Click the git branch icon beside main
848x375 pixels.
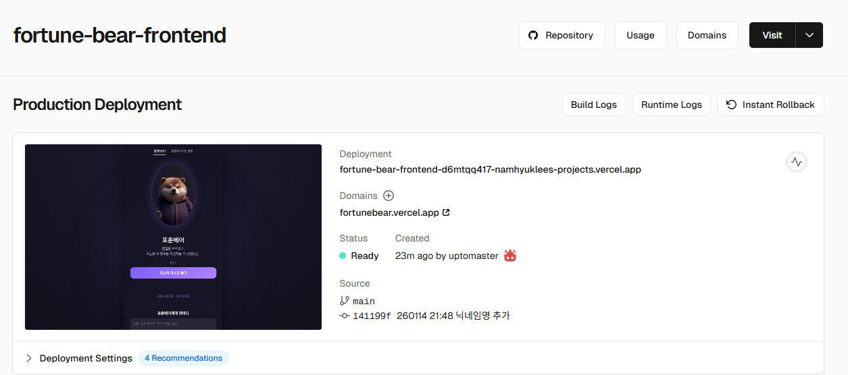344,301
